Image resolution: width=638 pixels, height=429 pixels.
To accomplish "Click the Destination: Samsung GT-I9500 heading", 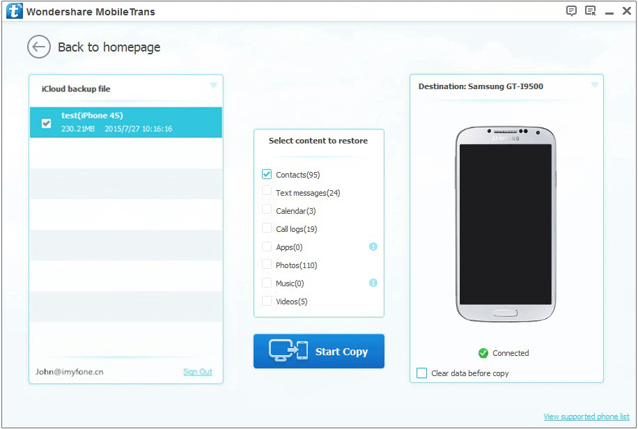I will pos(481,86).
